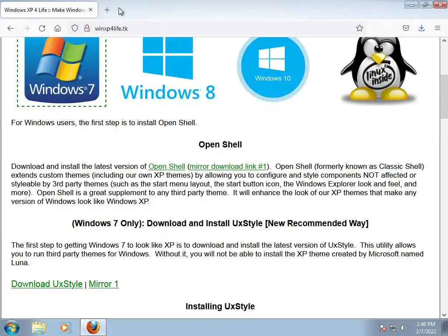Open the Action Center flag icon

point(383,328)
